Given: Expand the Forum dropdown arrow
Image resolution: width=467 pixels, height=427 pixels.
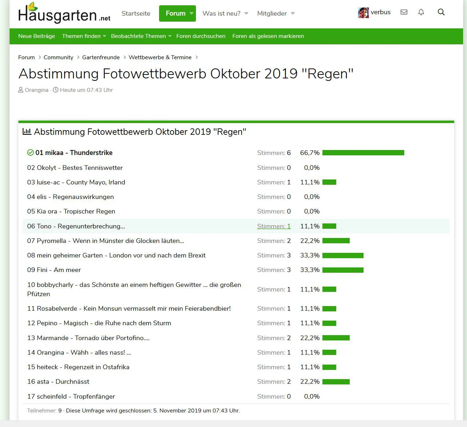Looking at the screenshot, I should [191, 13].
